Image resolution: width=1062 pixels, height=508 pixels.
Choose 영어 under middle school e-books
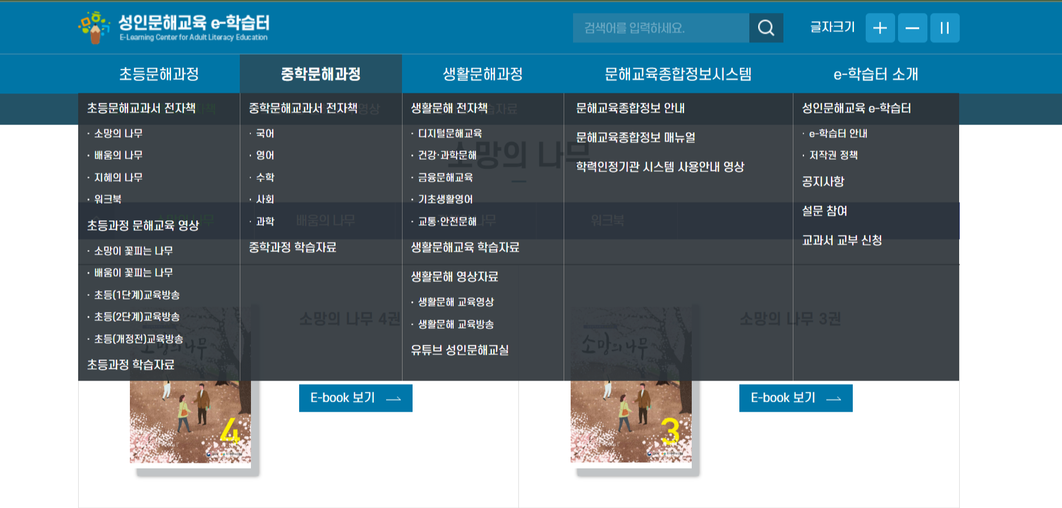click(265, 155)
